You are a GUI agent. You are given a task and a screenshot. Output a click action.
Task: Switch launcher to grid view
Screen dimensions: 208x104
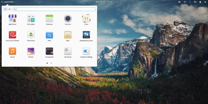[5, 9]
